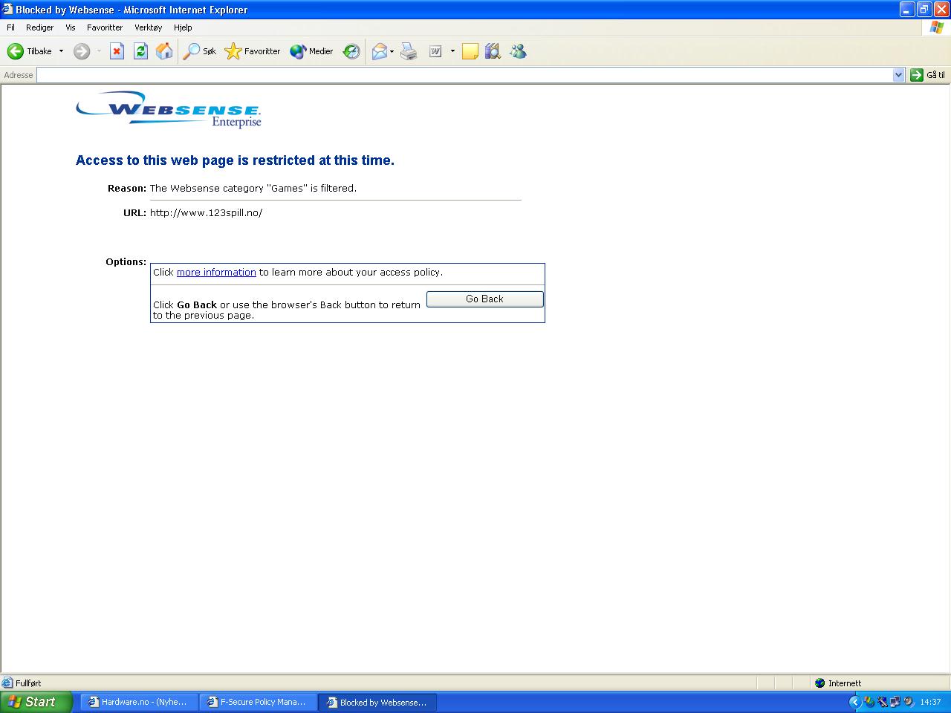Viewport: 951px width, 713px height.
Task: Restore down the Internet Explorer window
Action: tap(924, 10)
